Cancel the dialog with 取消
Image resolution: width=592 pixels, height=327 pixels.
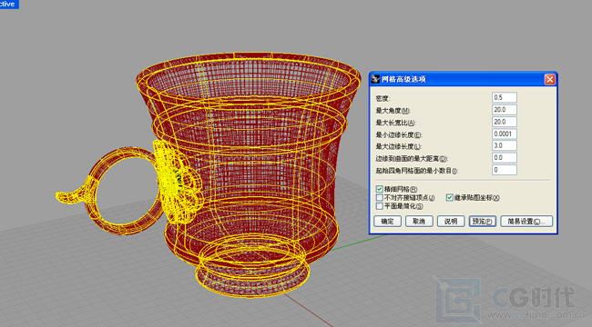point(419,221)
